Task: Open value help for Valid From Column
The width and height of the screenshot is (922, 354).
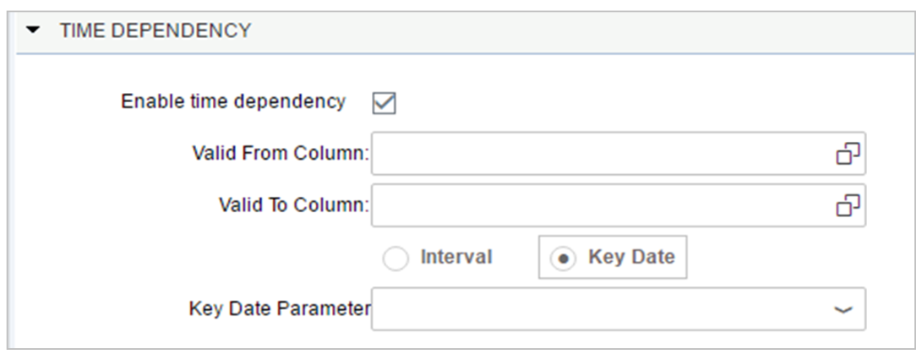Action: pyautogui.click(x=848, y=153)
